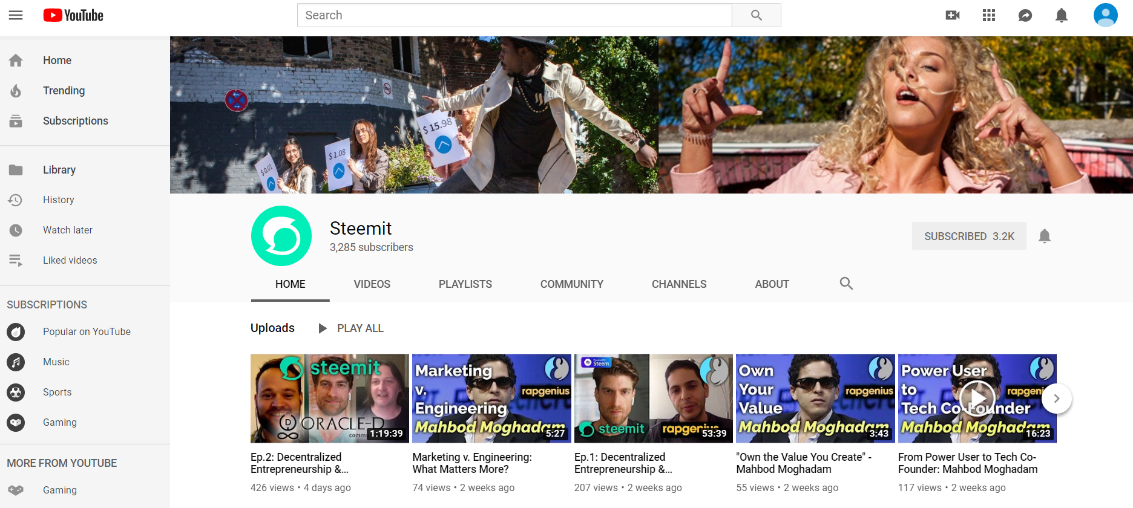Image resolution: width=1133 pixels, height=508 pixels.
Task: Click the Liked videos sidebar label
Action: click(70, 260)
